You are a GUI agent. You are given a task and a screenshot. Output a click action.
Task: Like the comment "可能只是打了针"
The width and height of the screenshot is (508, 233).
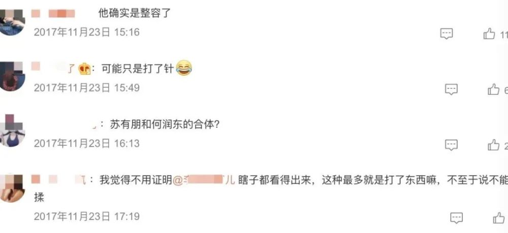(493, 89)
